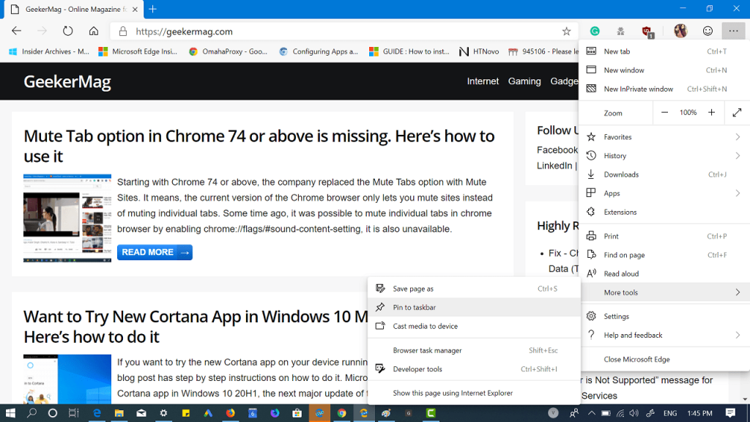View site info via the lock icon
Image resolution: width=750 pixels, height=422 pixels.
pyautogui.click(x=123, y=32)
